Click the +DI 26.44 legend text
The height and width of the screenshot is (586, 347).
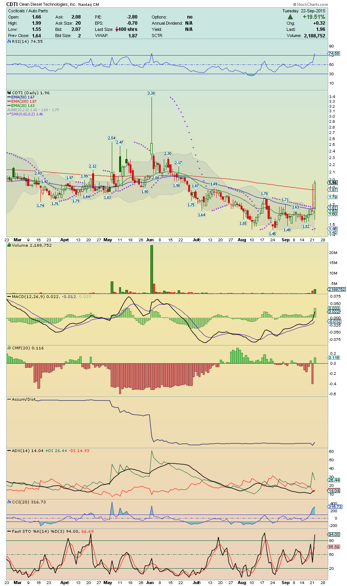(56, 451)
